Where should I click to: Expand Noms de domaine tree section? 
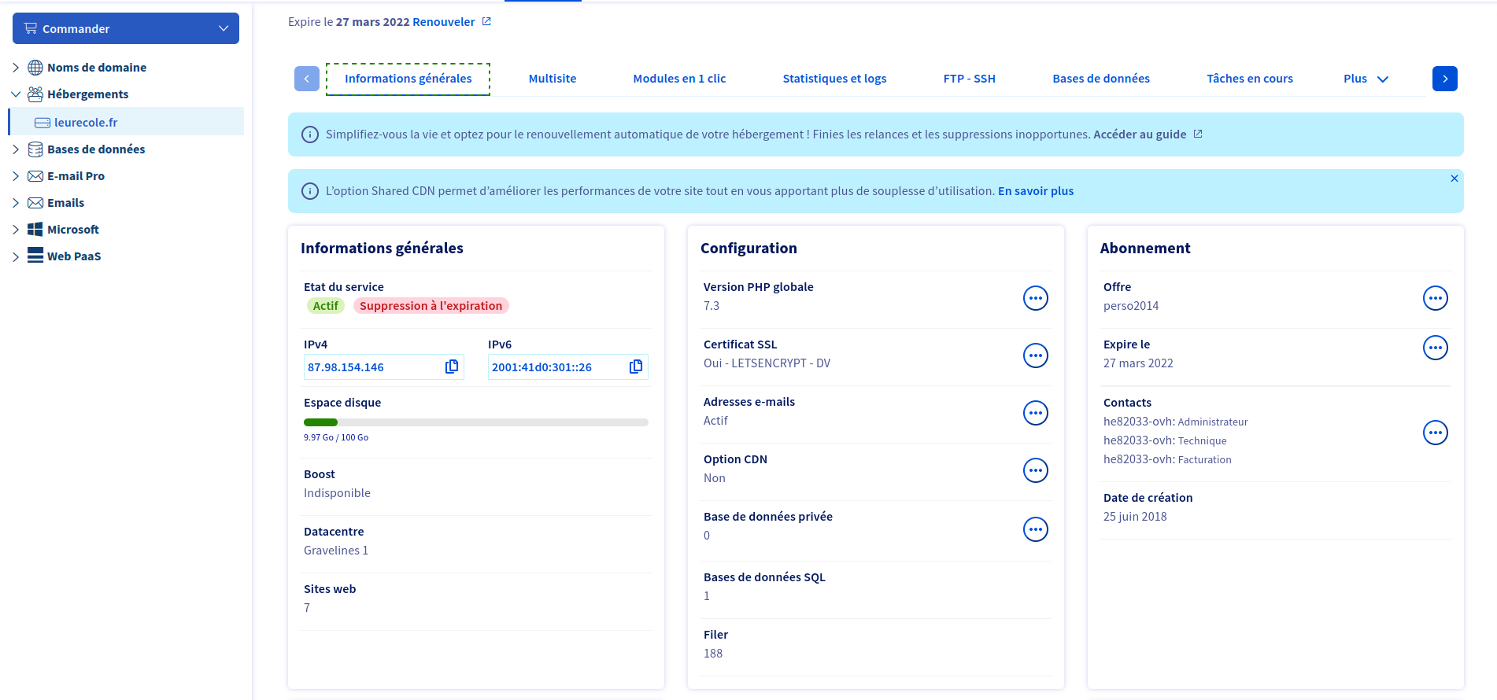coord(16,68)
